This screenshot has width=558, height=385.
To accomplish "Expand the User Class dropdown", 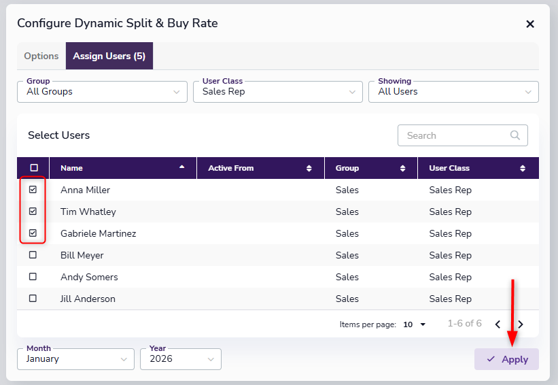I will [x=277, y=92].
